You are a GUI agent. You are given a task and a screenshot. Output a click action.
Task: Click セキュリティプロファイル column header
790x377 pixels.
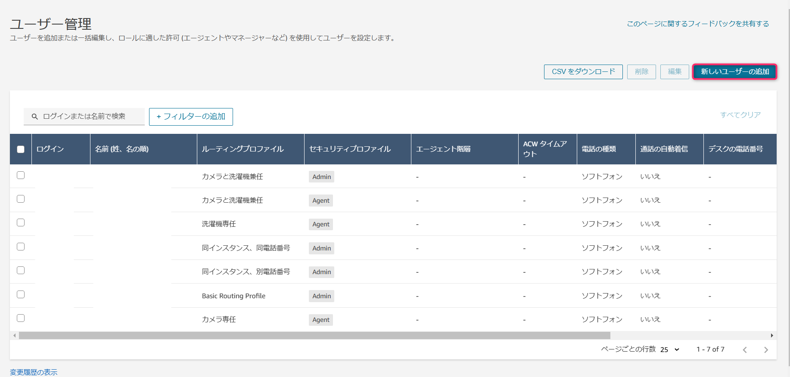350,149
